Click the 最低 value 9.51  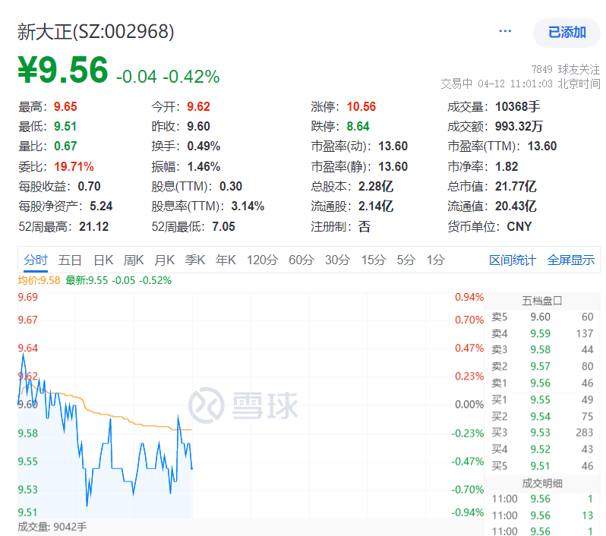point(65,126)
